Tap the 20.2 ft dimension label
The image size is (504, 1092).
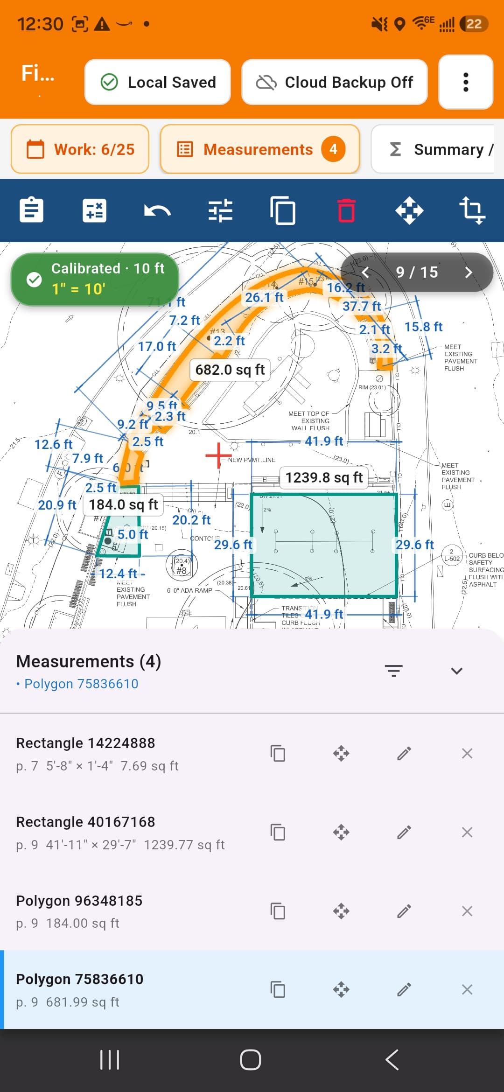(x=191, y=520)
